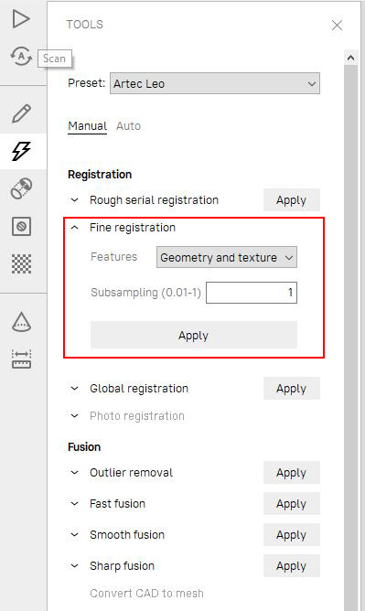Image resolution: width=365 pixels, height=611 pixels.
Task: Open the Tools lightning bolt icon
Action: click(21, 151)
